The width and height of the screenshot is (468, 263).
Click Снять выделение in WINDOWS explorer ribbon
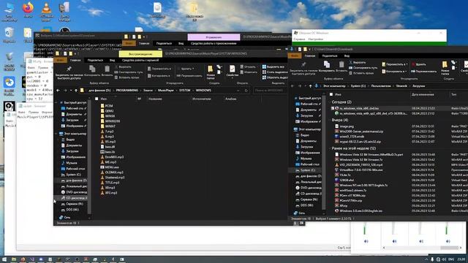[x=275, y=72]
